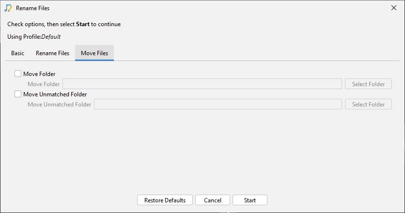The image size is (405, 213).
Task: Cancel the rename operation
Action: point(213,200)
